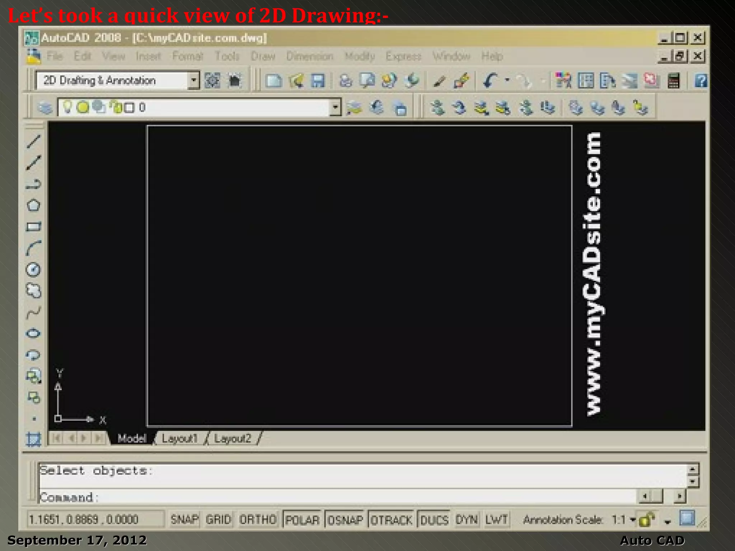
Task: Toggle SNAP mode in status bar
Action: (x=184, y=519)
